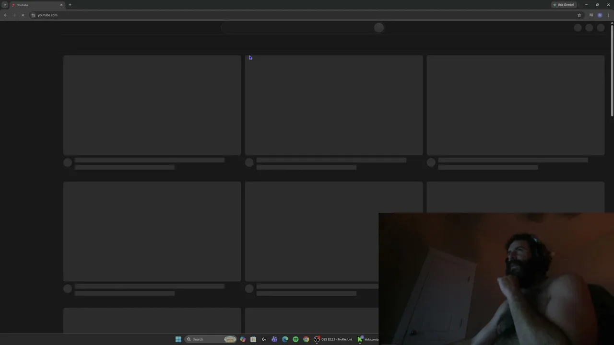Open Copilot from the taskbar
This screenshot has width=614, height=345.
pyautogui.click(x=243, y=339)
